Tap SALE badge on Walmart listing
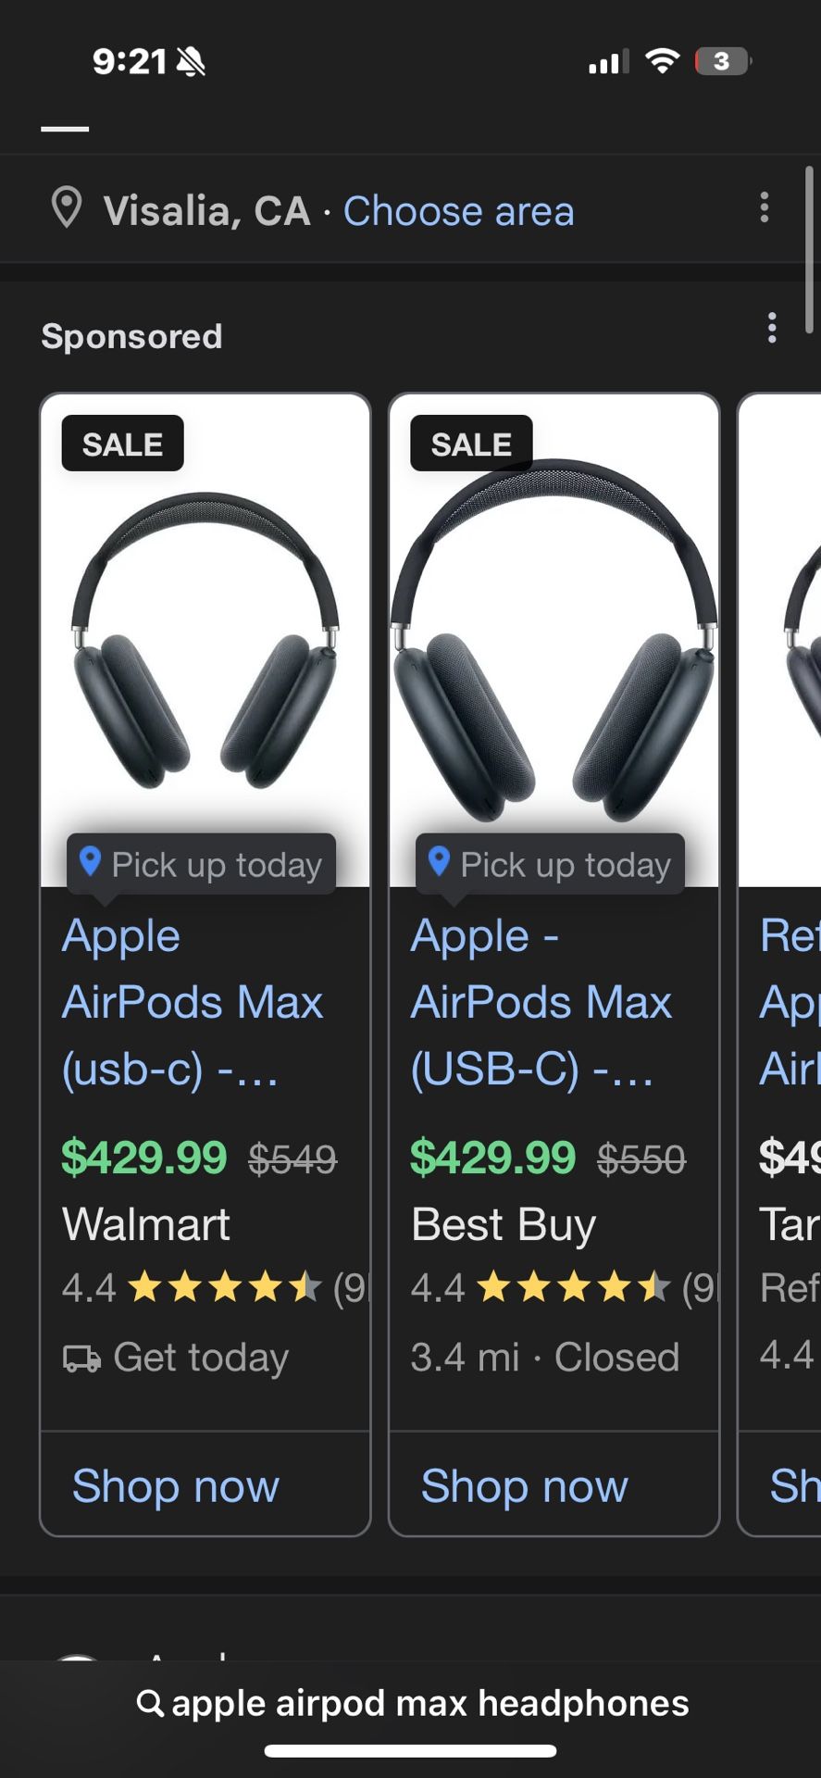The width and height of the screenshot is (821, 1778). 122,444
